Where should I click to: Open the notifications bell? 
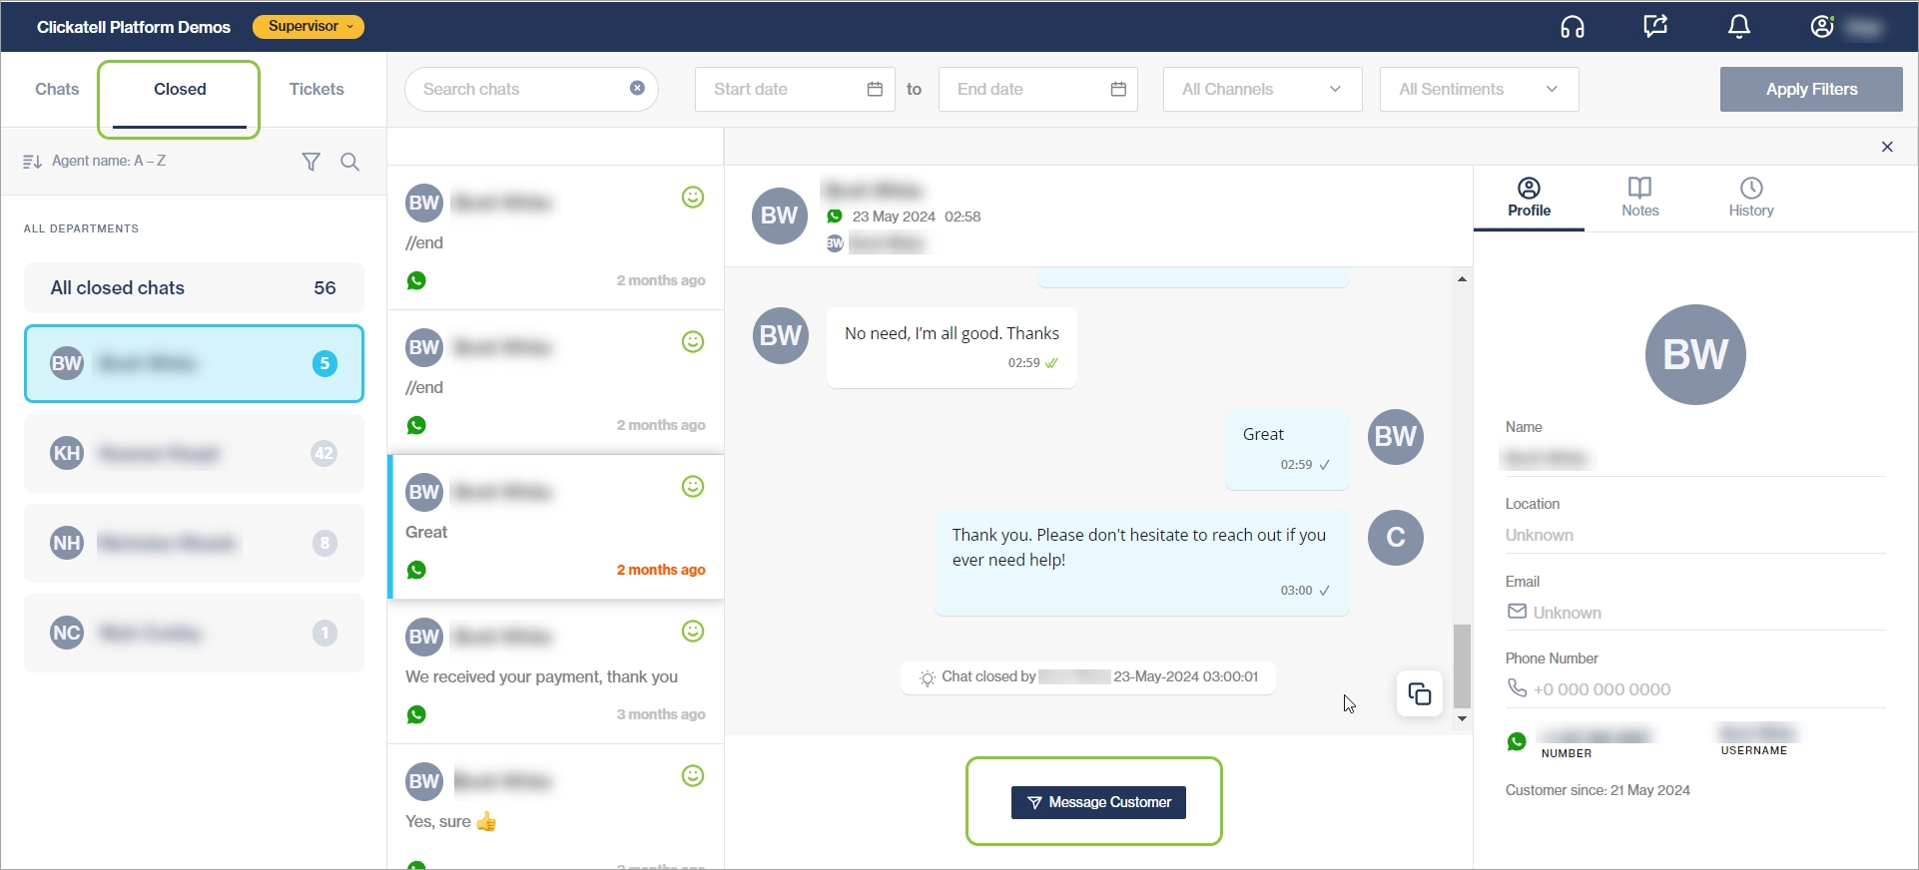pos(1739,27)
